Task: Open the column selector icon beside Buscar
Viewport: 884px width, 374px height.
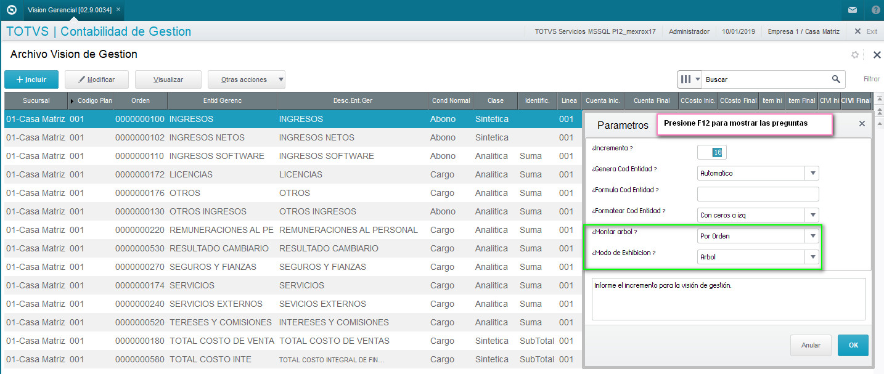Action: click(689, 79)
